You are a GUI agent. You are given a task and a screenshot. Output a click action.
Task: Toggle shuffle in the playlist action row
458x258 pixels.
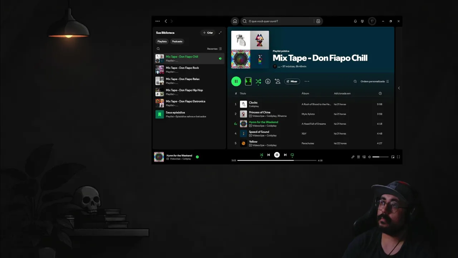(258, 81)
